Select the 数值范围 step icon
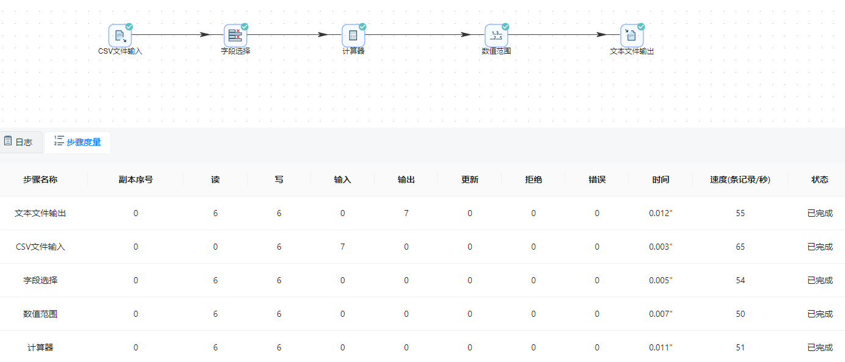The height and width of the screenshot is (362, 845). click(496, 35)
